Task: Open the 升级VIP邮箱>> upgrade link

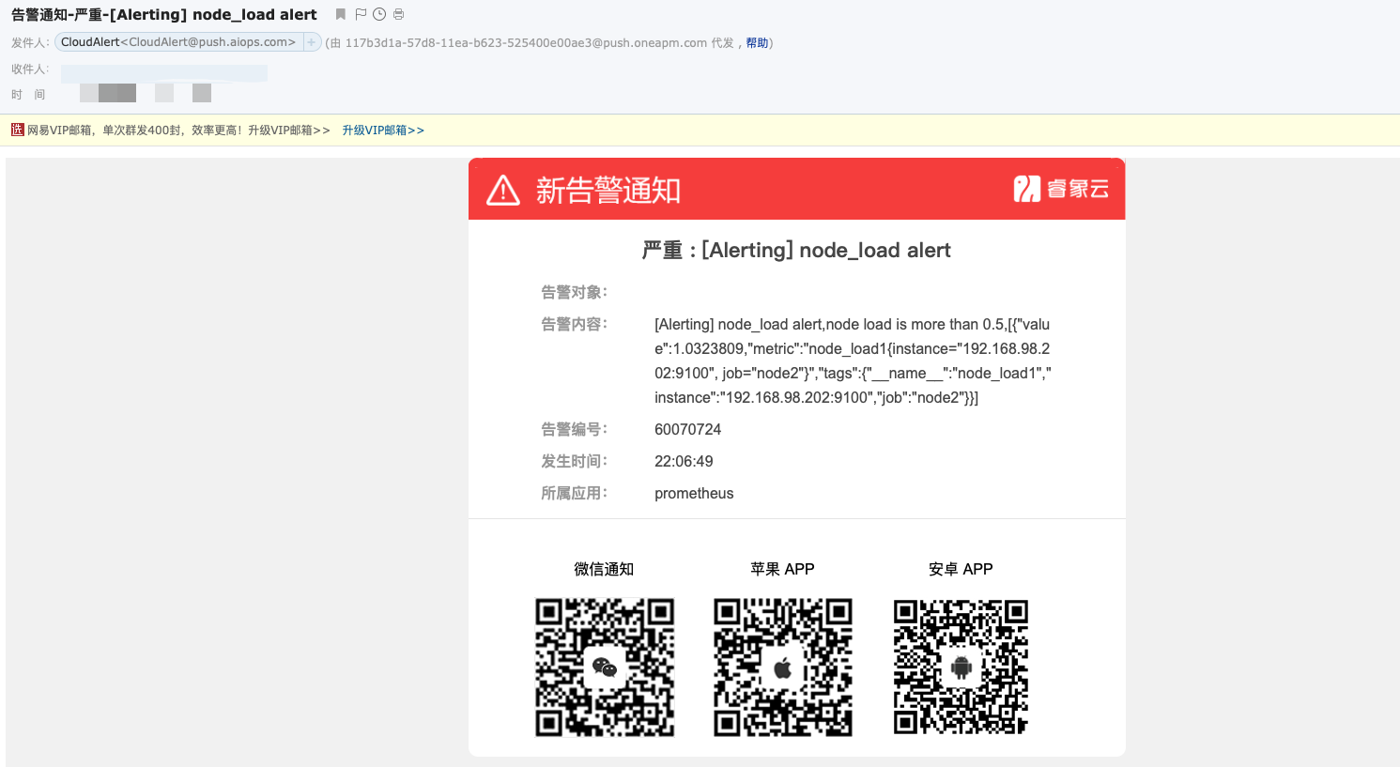Action: point(383,130)
